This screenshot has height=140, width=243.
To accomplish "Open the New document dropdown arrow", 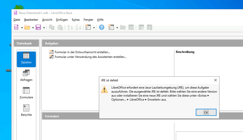I will 22,28.
